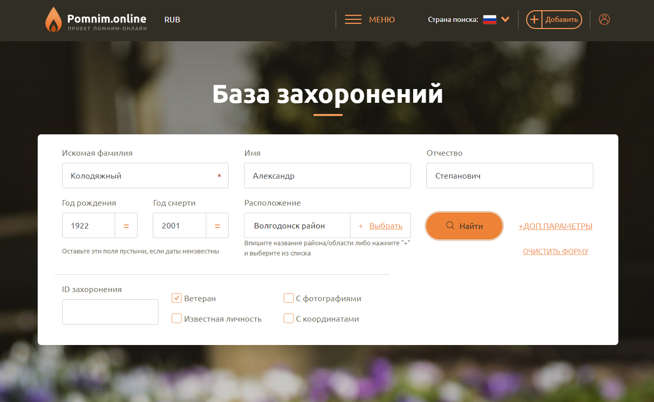Enable the Известная личность checkbox
Viewport: 654px width, 402px height.
(177, 319)
